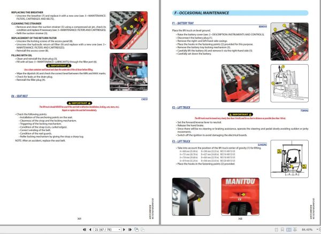Viewport: 321px width, 234px height.
Task: Go to the previous page
Action: [x=90, y=230]
